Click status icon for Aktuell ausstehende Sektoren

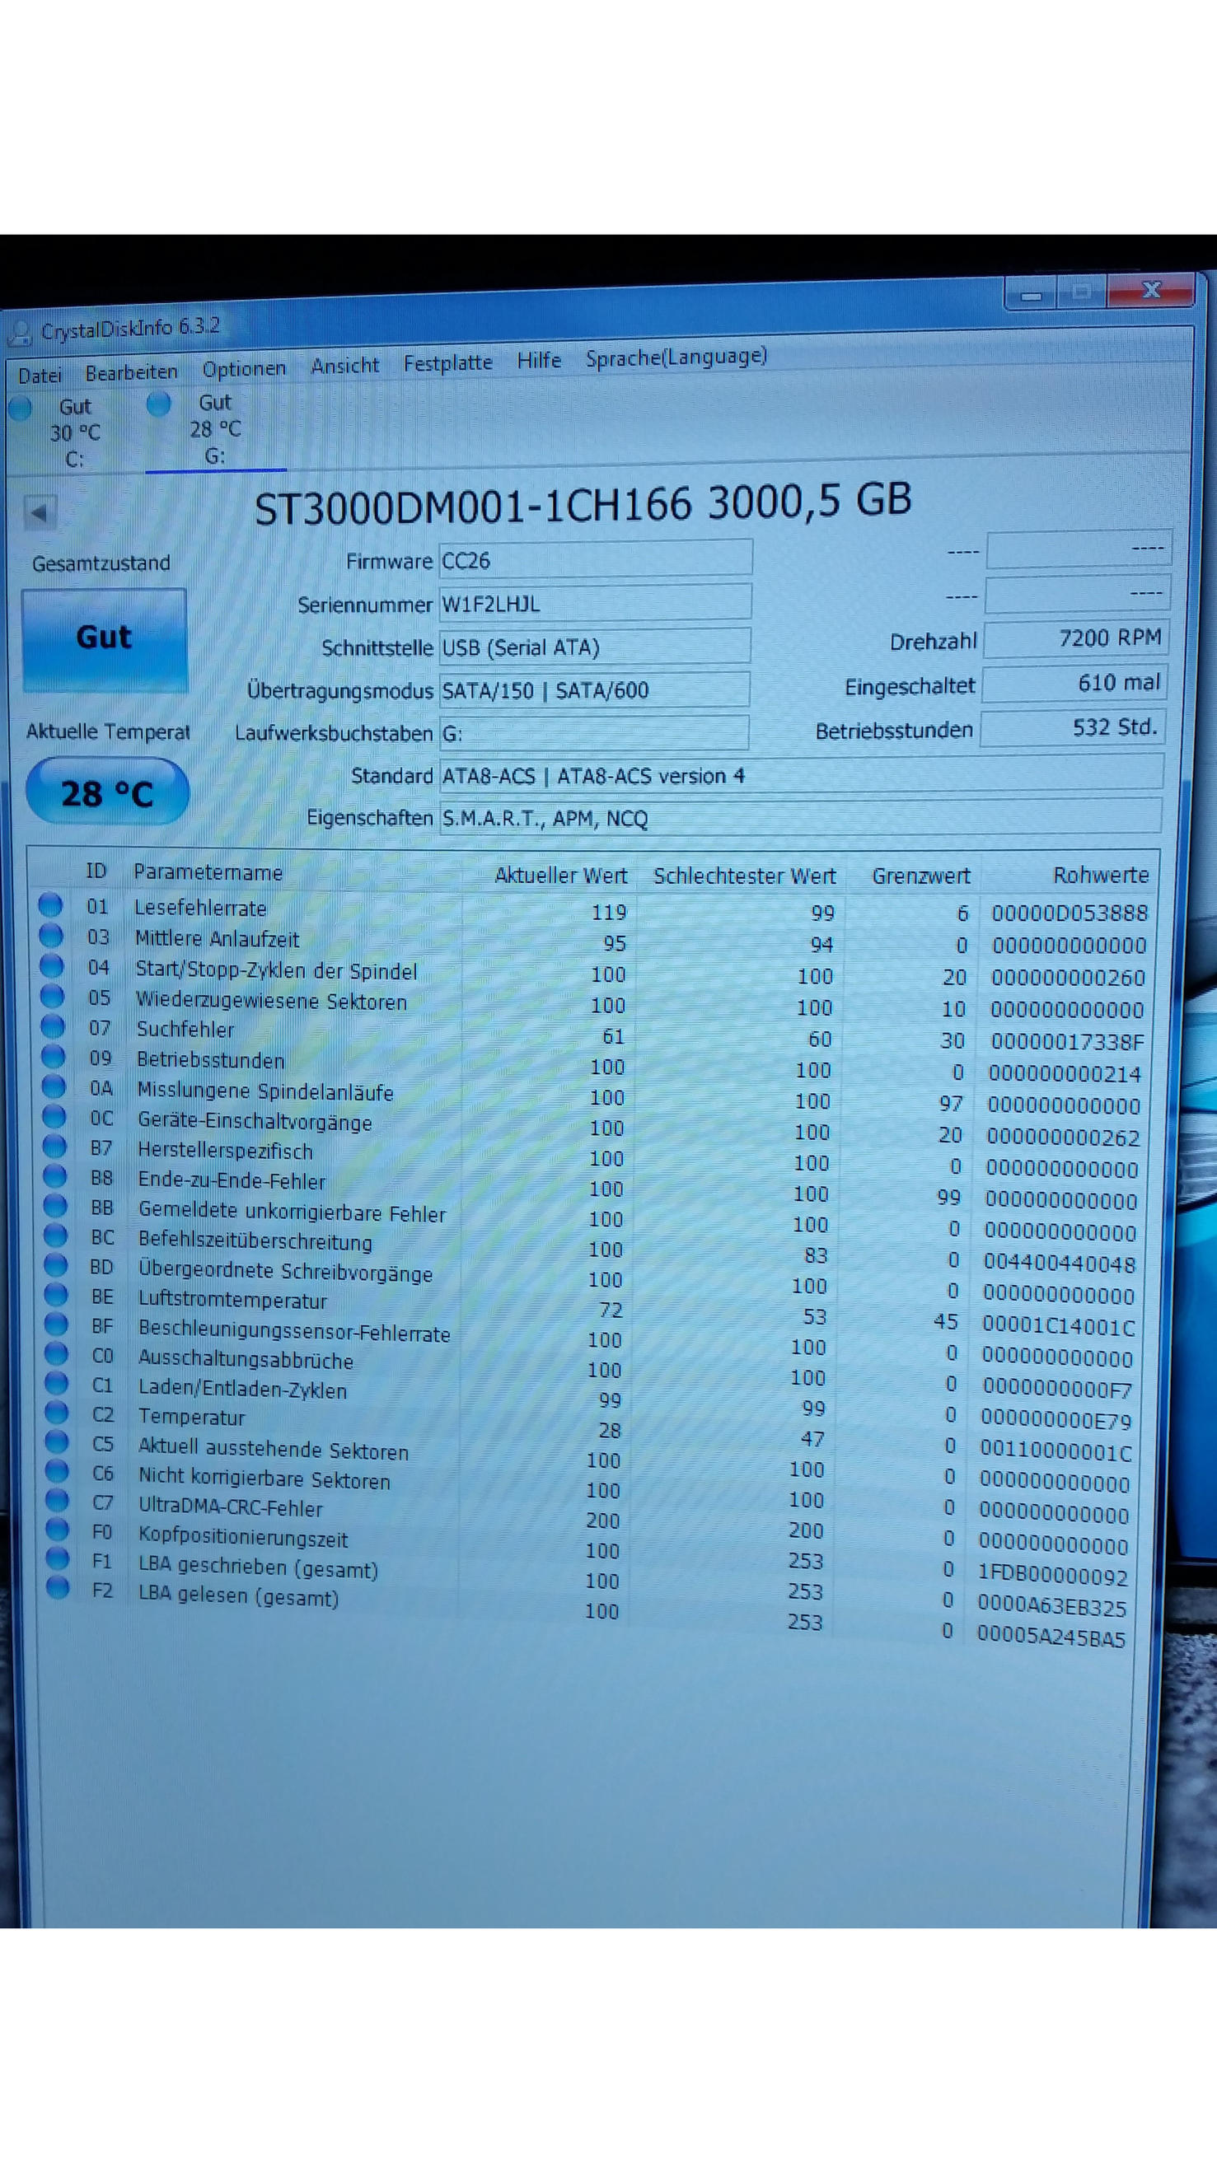(x=56, y=1441)
